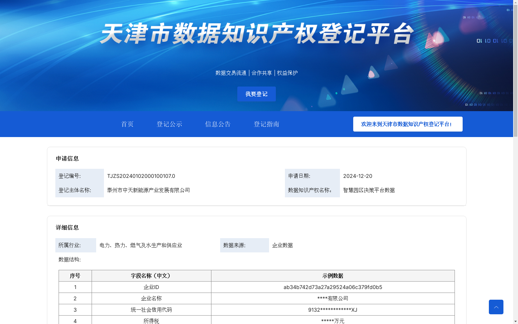Select the 企业ID field cell
This screenshot has width=518, height=324.
coord(152,287)
